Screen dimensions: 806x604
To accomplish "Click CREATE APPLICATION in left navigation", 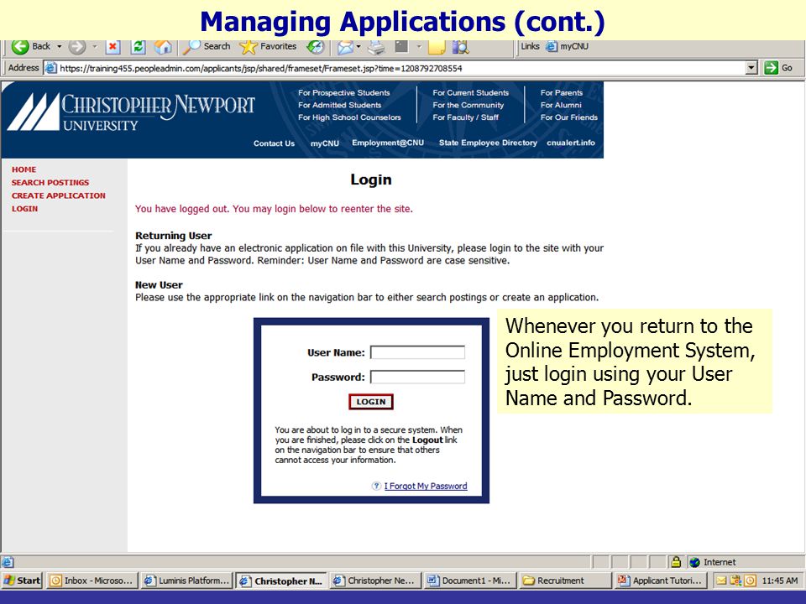I will (x=59, y=195).
